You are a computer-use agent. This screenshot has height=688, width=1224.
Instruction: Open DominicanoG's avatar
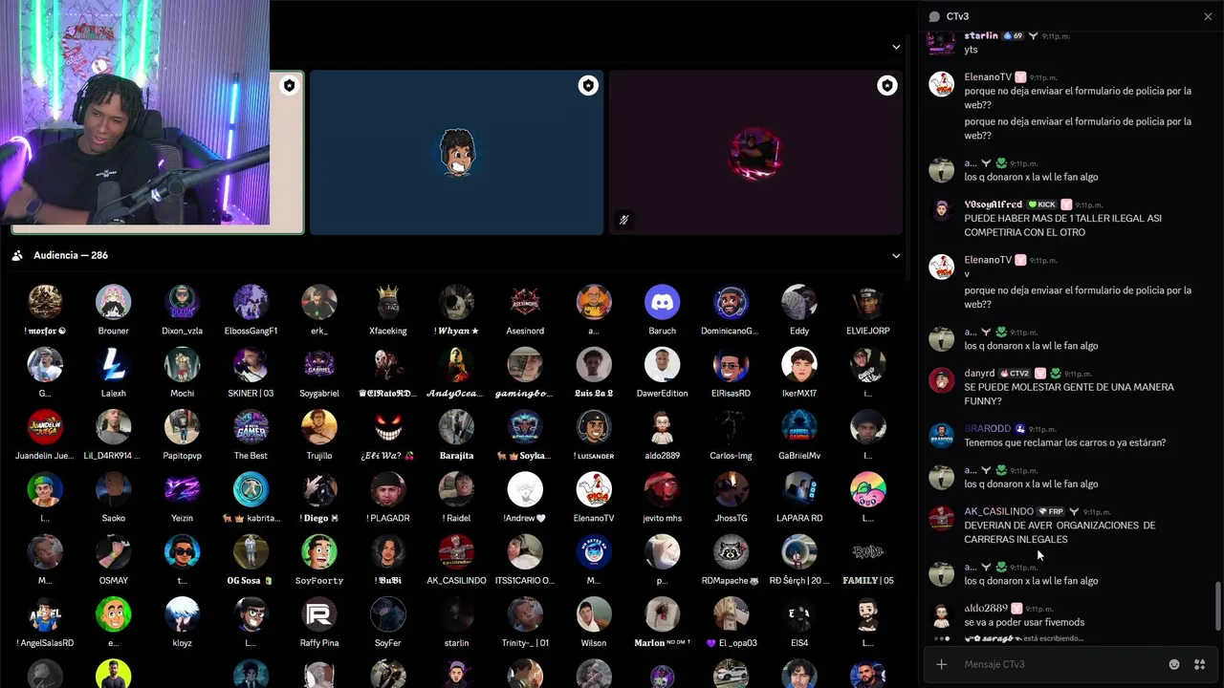click(731, 302)
